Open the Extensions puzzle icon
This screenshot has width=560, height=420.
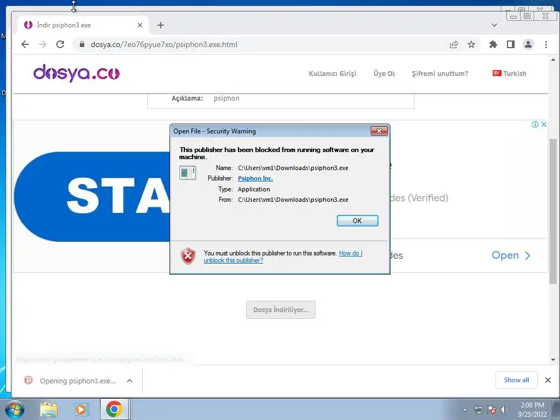[x=493, y=44]
